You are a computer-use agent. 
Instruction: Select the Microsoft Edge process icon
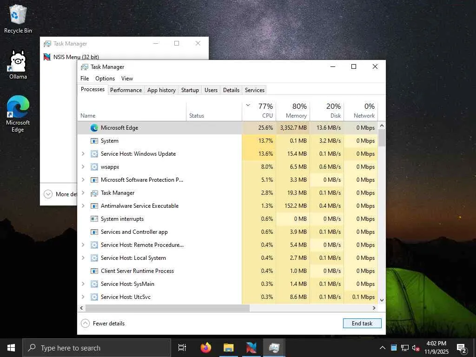[x=94, y=128]
